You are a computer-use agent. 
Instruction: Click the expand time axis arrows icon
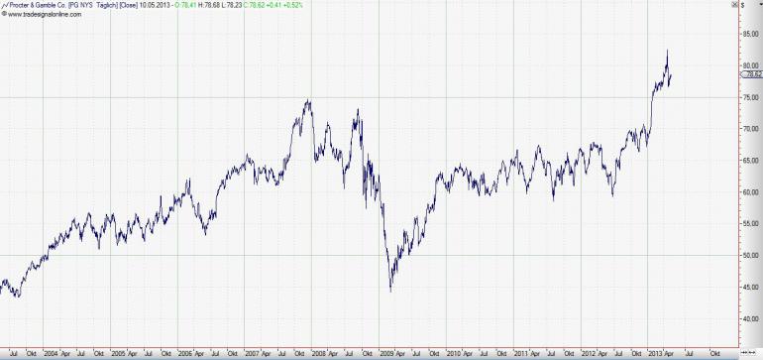coord(752,352)
